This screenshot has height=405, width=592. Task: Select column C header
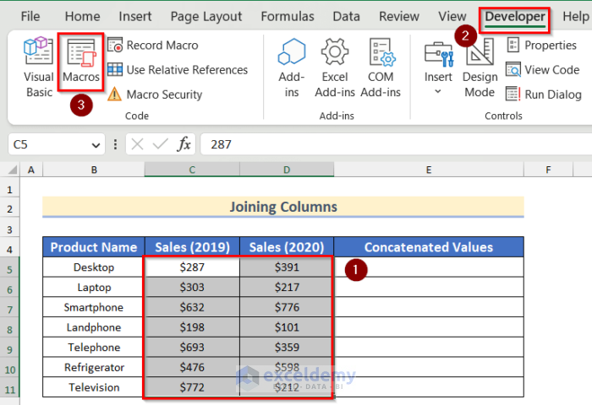pos(192,170)
